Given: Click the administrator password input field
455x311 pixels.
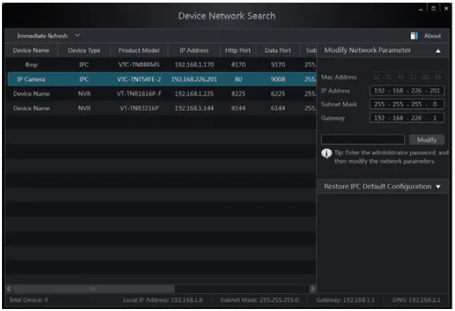Looking at the screenshot, I should tap(363, 140).
